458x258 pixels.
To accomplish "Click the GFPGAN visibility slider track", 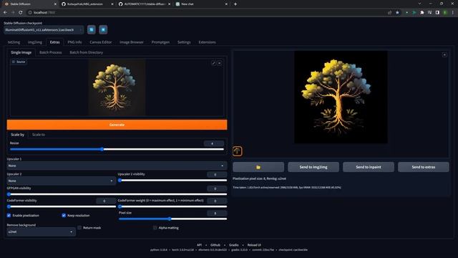I will tap(117, 194).
